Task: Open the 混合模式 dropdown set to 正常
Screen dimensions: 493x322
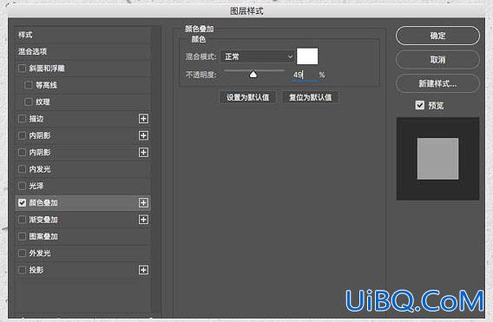Action: (258, 56)
